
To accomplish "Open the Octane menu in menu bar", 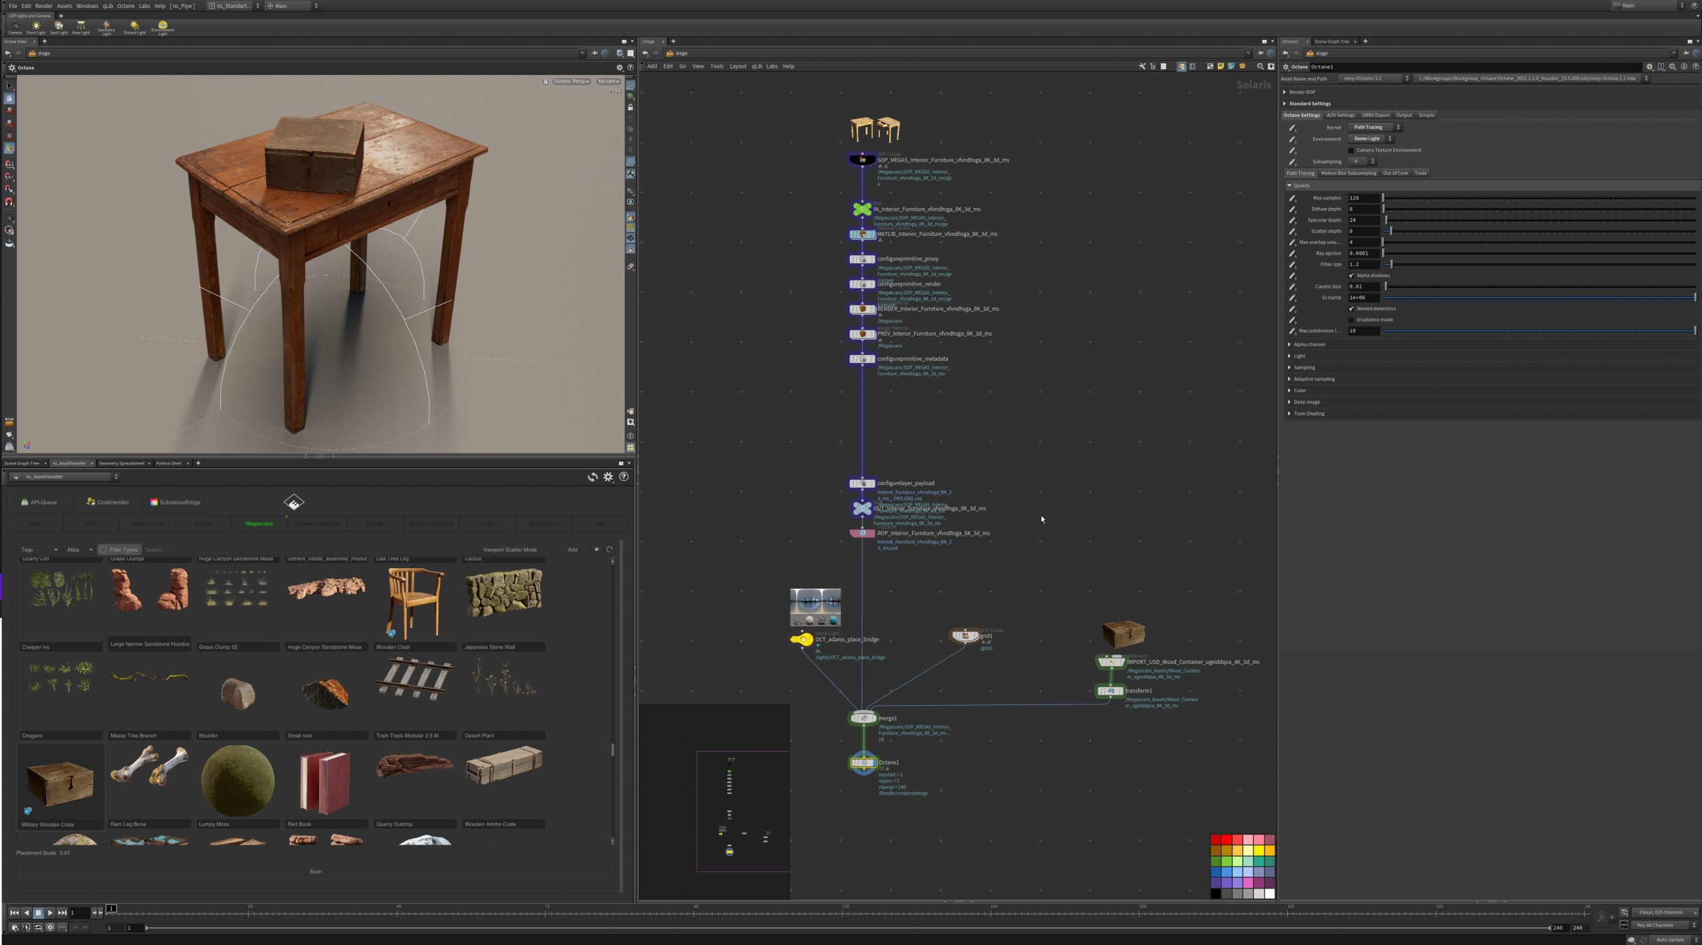I will click(126, 6).
